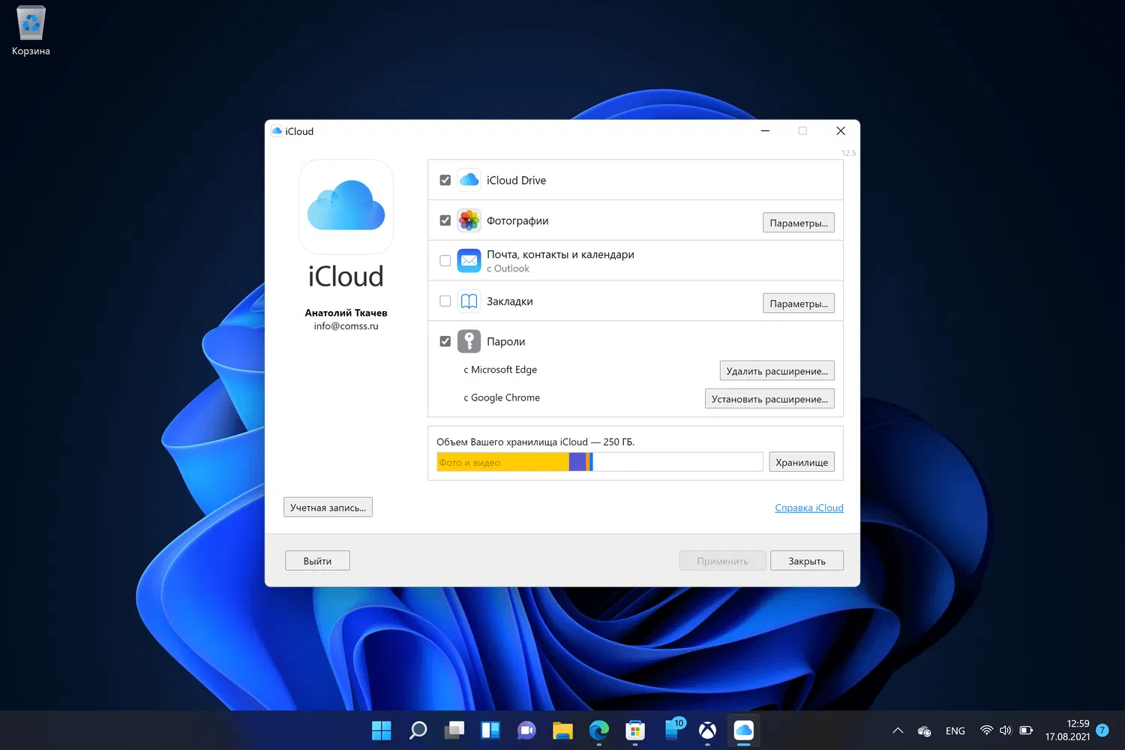Click Установить расширение for Google Chrome
Viewport: 1125px width, 750px height.
(x=769, y=399)
